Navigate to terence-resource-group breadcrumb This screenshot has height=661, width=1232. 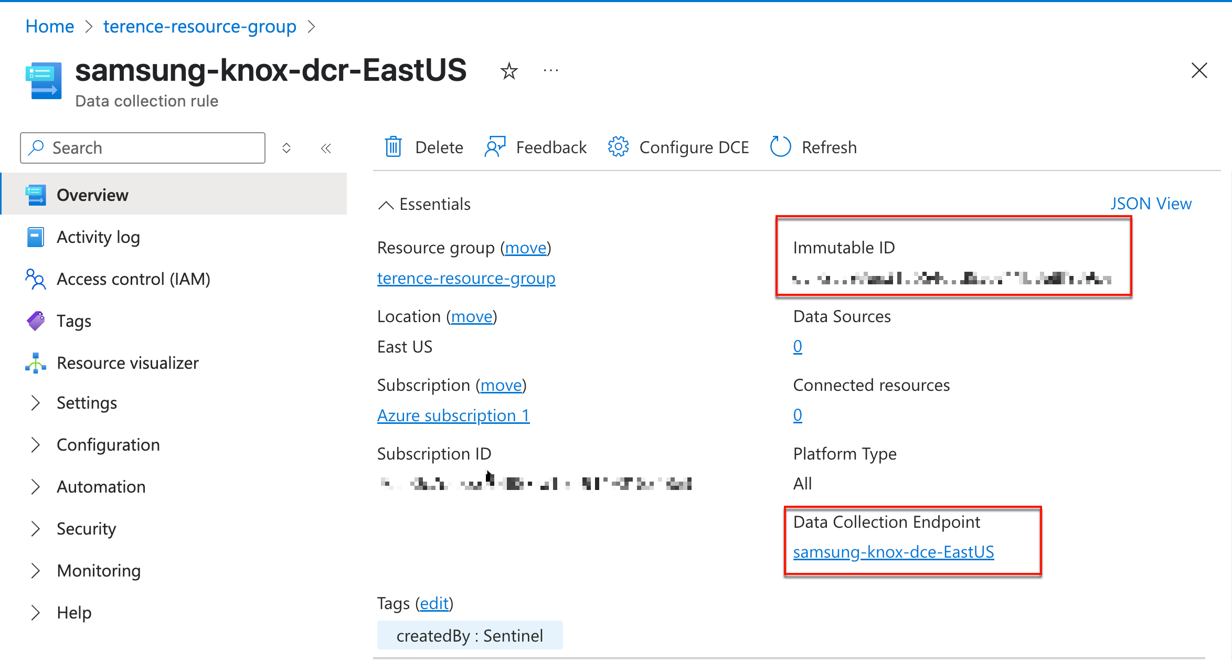click(199, 26)
